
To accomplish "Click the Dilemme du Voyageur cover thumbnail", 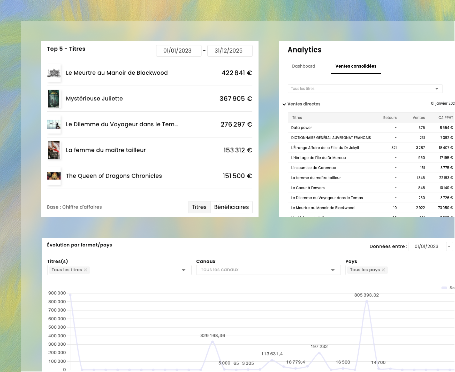I will 54,125.
